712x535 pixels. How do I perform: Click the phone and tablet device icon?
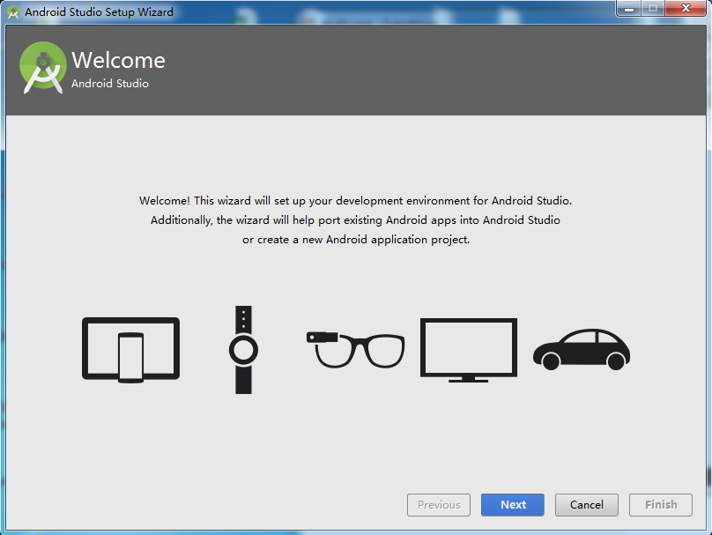pyautogui.click(x=130, y=350)
